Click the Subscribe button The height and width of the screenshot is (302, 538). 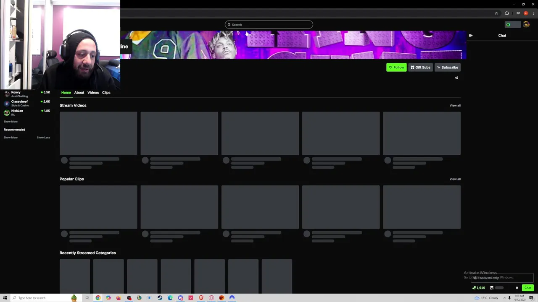click(x=447, y=67)
